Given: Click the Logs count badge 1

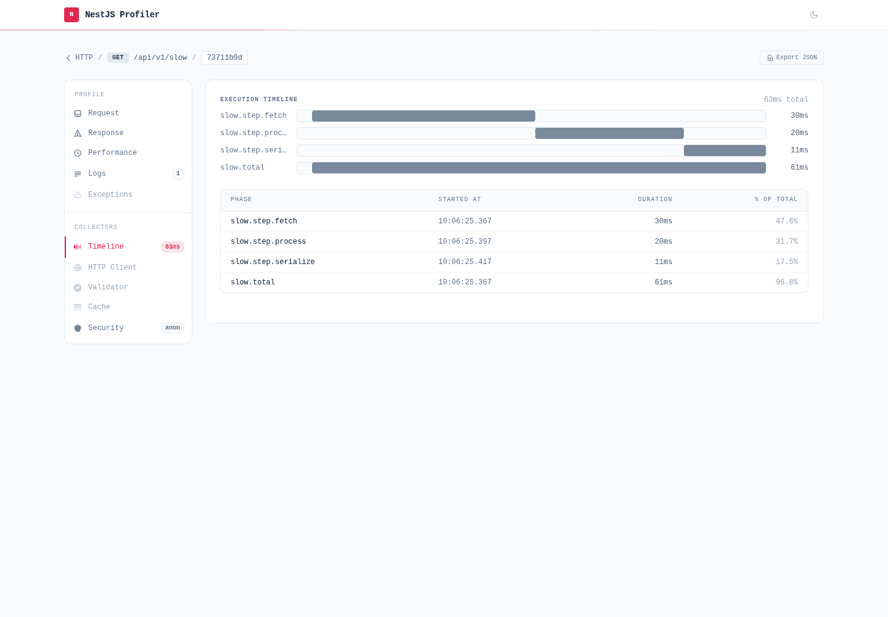Looking at the screenshot, I should click(x=178, y=174).
